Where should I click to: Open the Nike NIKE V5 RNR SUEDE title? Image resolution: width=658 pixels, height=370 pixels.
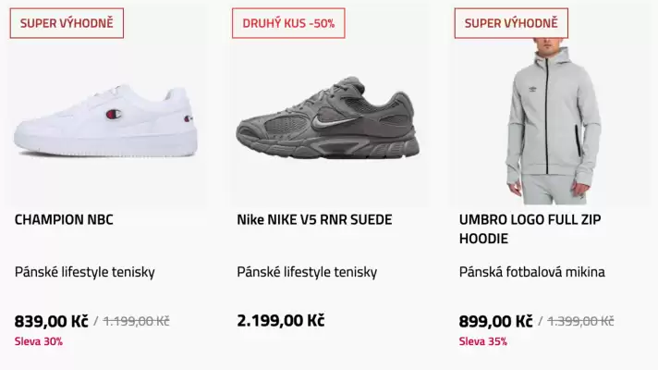(x=314, y=220)
